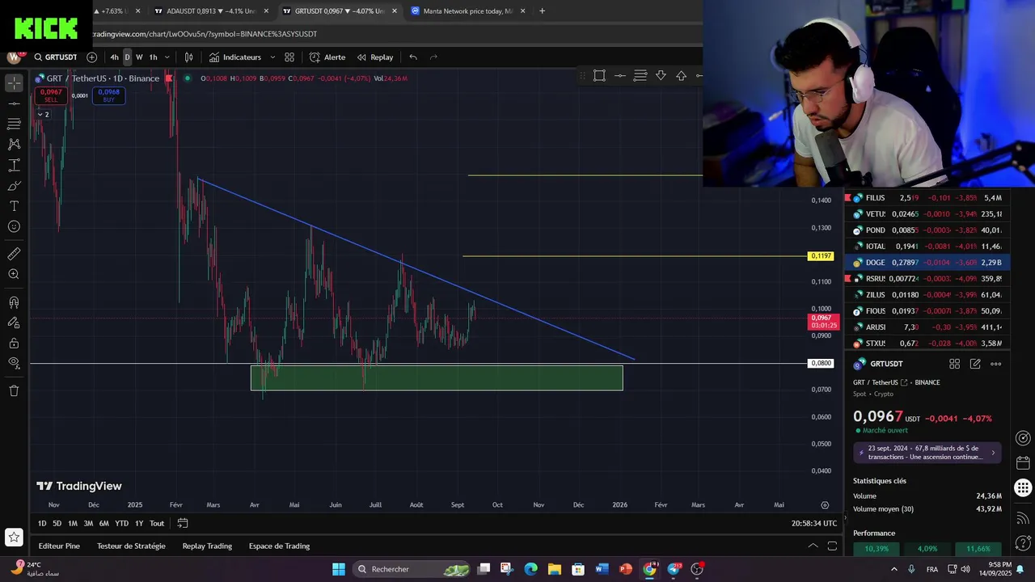
Task: Select DOGE row in the watchlist
Action: pos(927,263)
